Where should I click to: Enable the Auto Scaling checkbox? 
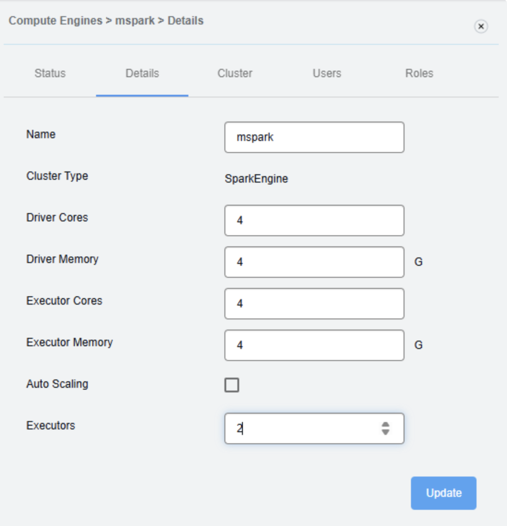pos(232,385)
